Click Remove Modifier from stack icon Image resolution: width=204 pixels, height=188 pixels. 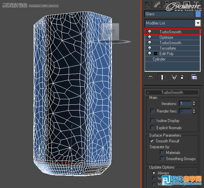coord(182,77)
